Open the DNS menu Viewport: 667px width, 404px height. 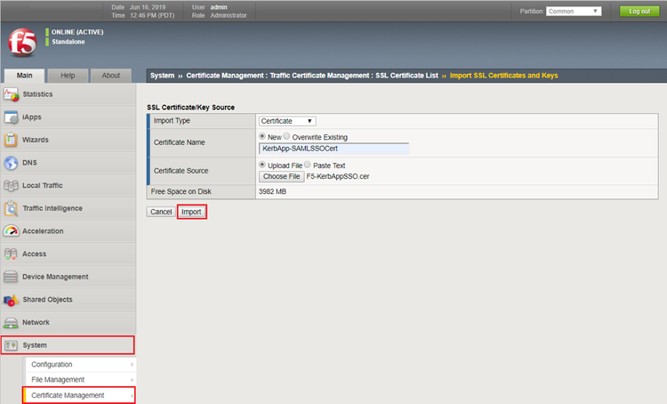coord(68,163)
